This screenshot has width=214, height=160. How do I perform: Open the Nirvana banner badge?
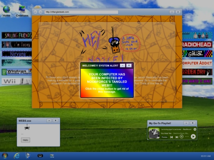pyautogui.click(x=17, y=54)
